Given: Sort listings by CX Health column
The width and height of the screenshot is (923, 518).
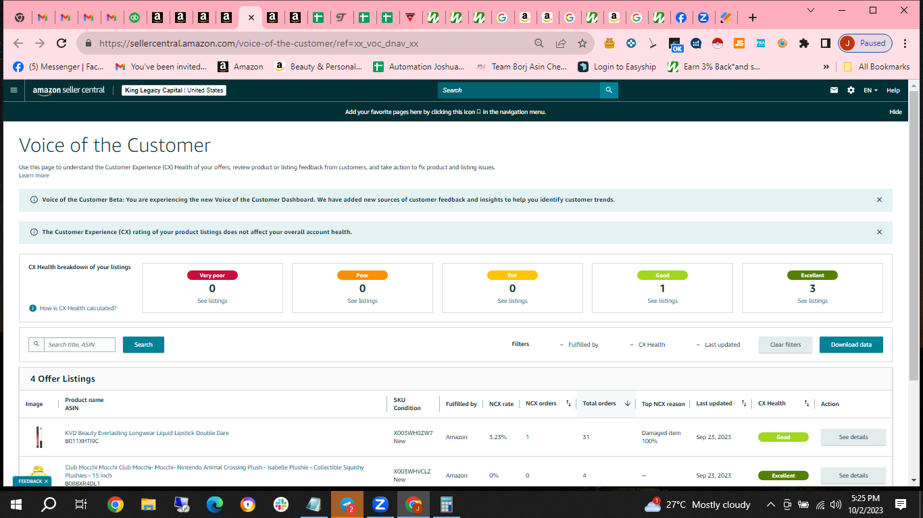Looking at the screenshot, I should coord(807,403).
